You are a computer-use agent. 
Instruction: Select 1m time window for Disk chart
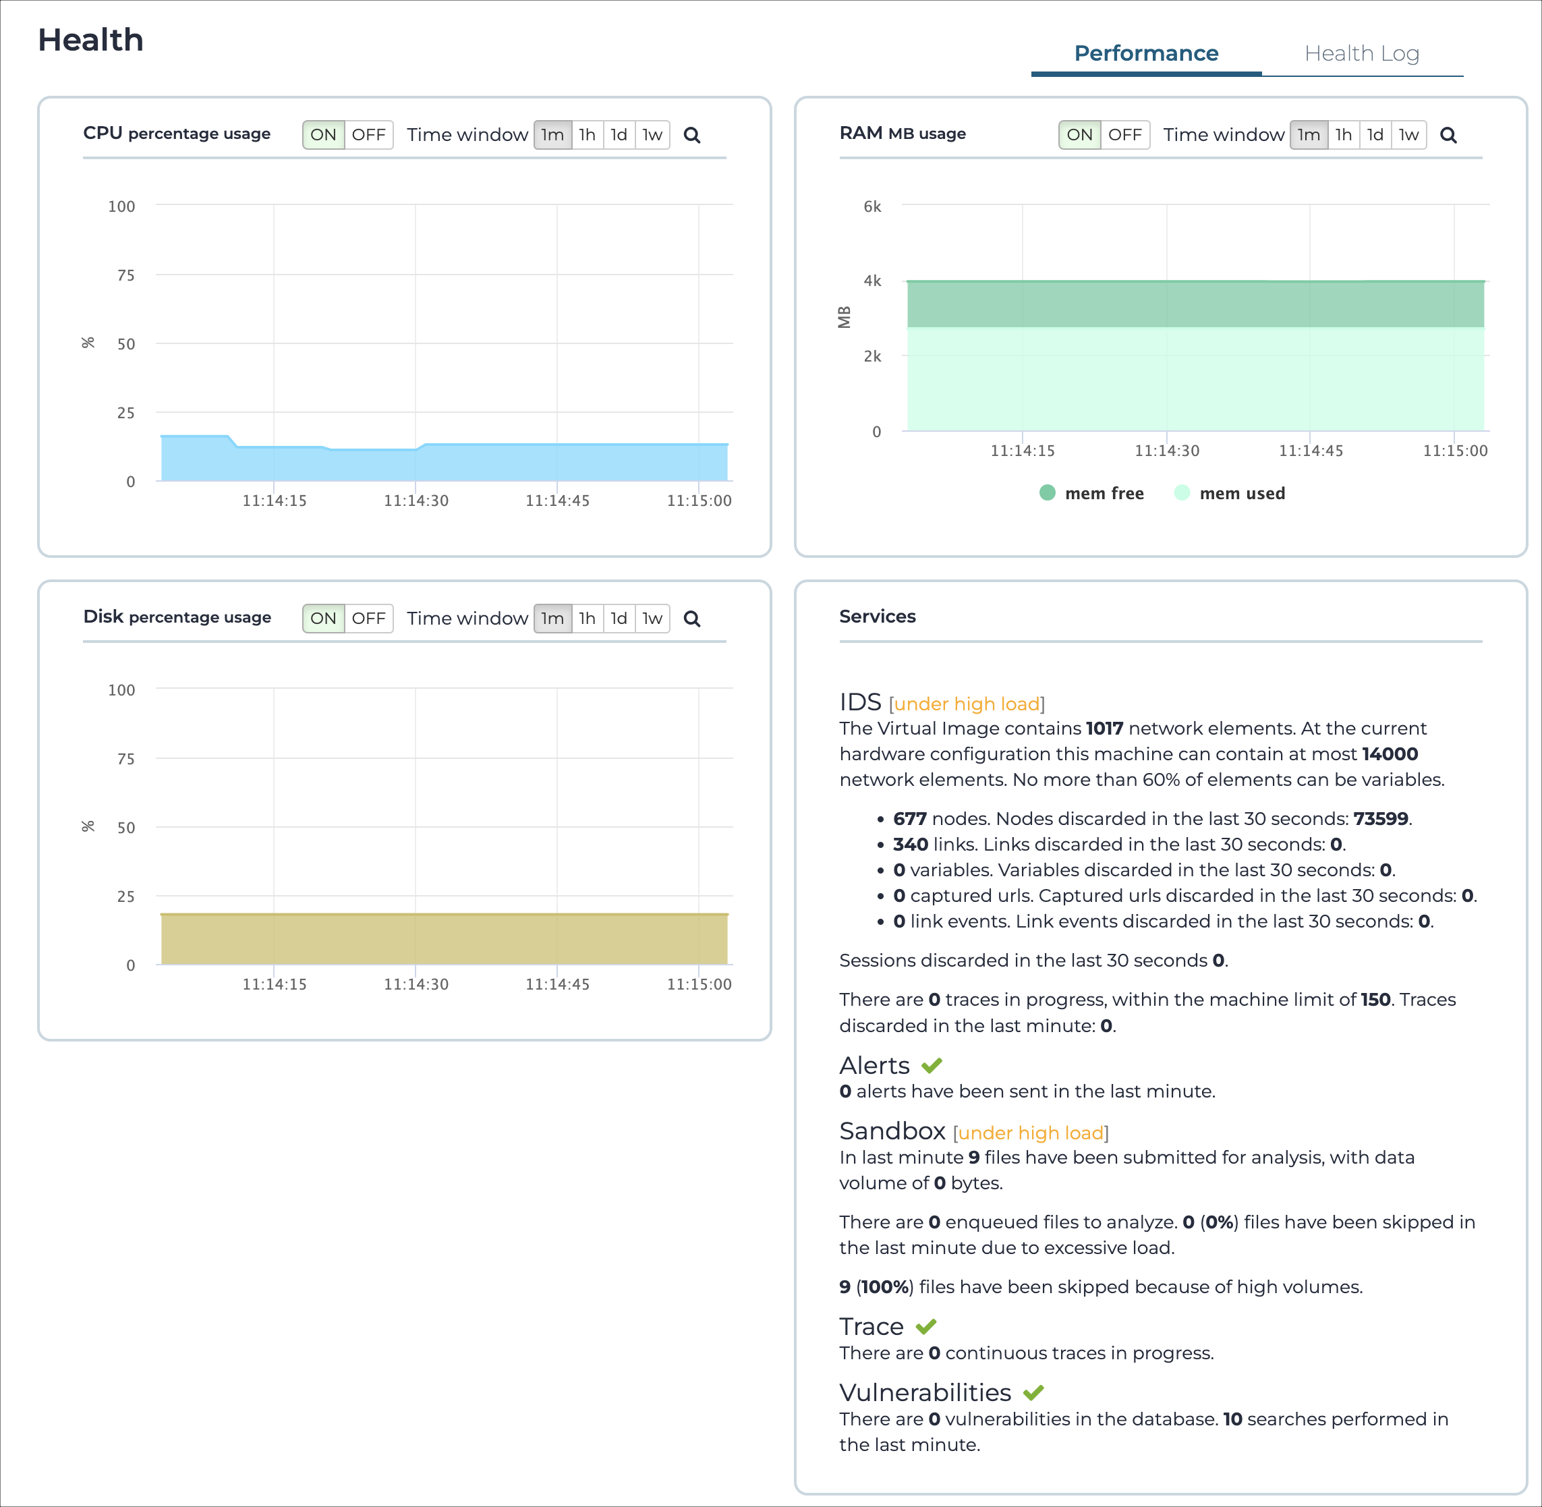(552, 618)
